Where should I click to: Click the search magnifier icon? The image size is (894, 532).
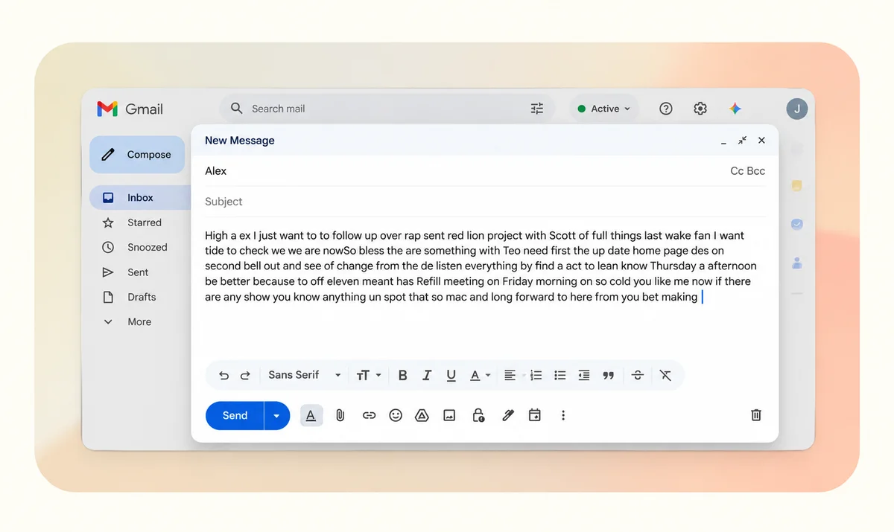(236, 109)
